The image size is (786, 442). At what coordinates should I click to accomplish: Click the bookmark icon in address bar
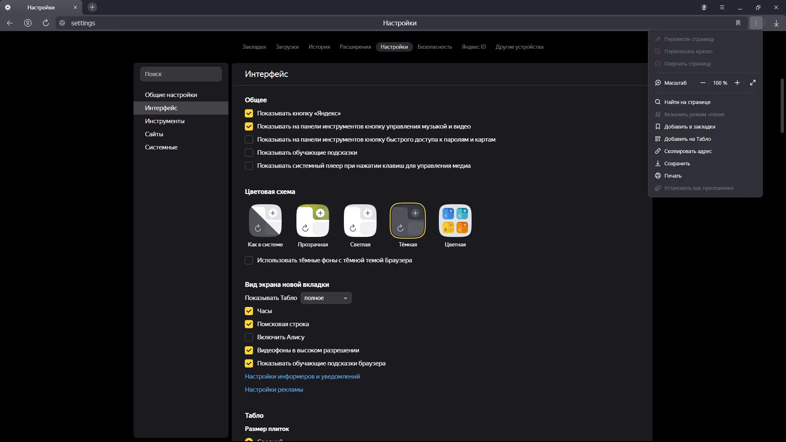pos(738,23)
